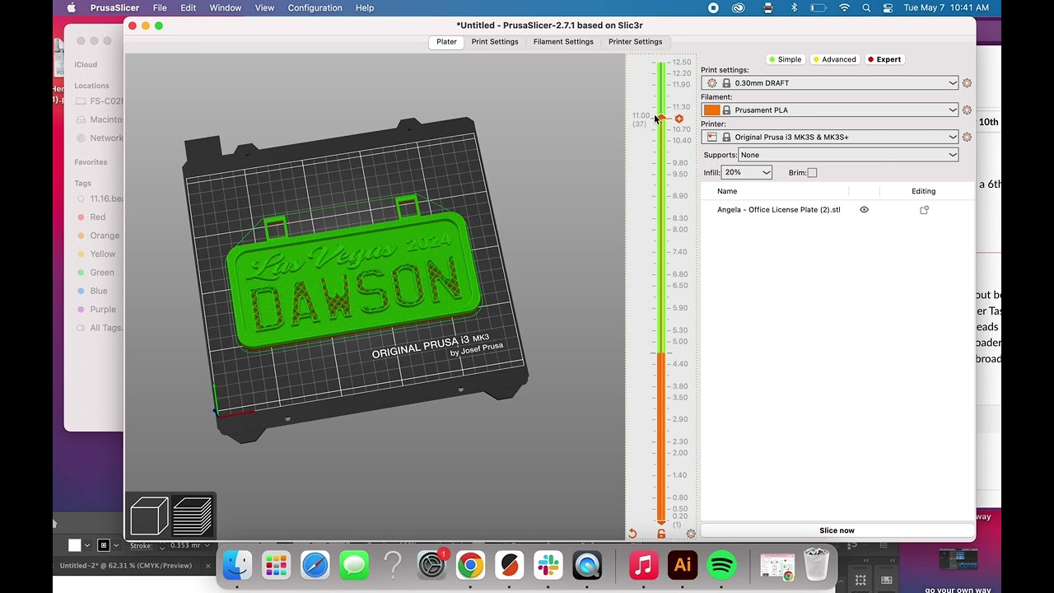Open the Configuration menu
1054x593 pixels.
pyautogui.click(x=315, y=7)
